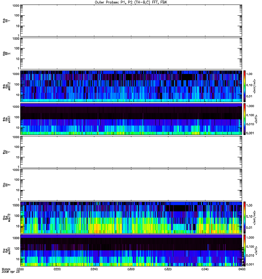Select the 'thc fbk edc12' spectrogram panel

[131, 218]
